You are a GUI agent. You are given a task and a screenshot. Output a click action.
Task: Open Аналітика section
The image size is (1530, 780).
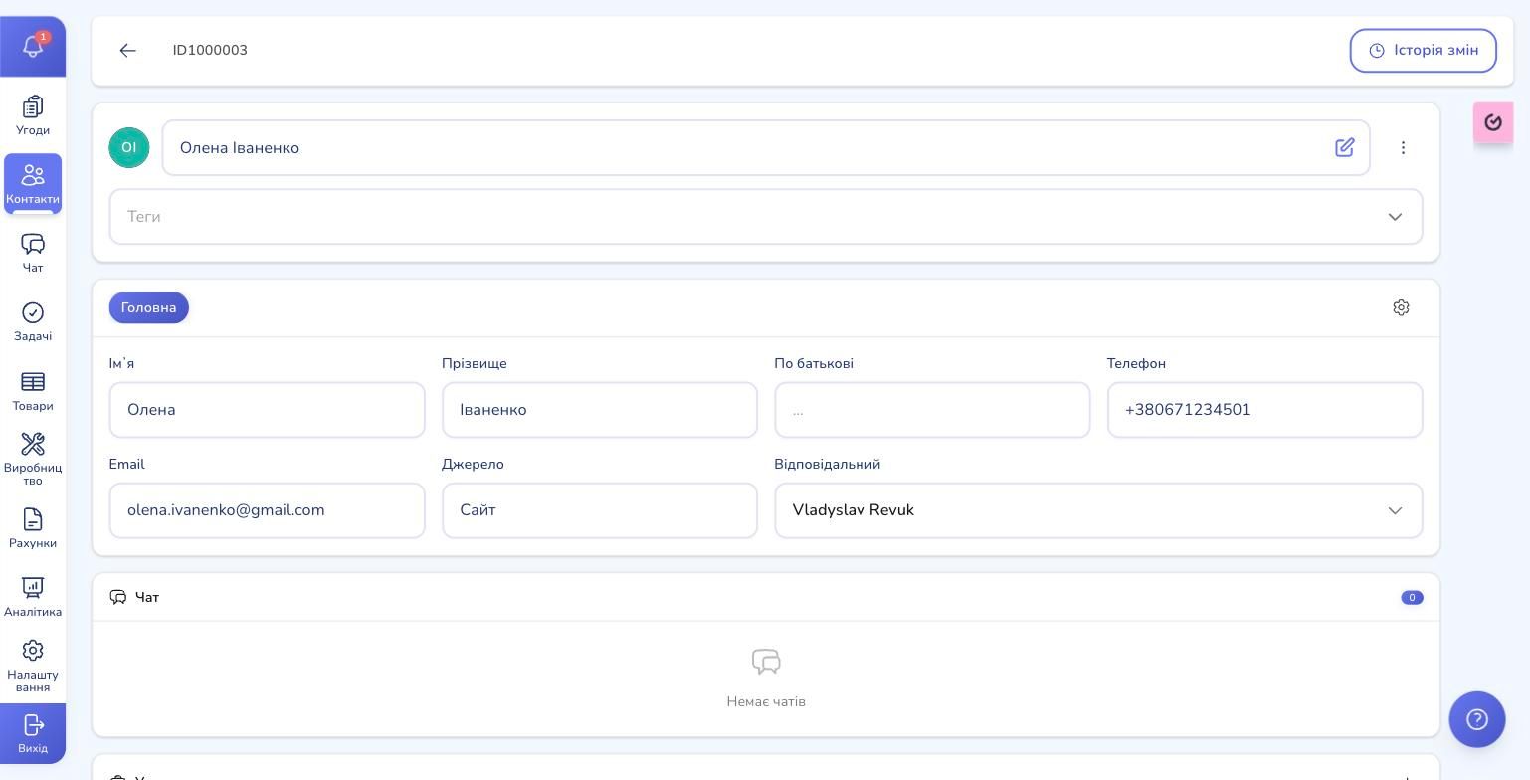33,597
